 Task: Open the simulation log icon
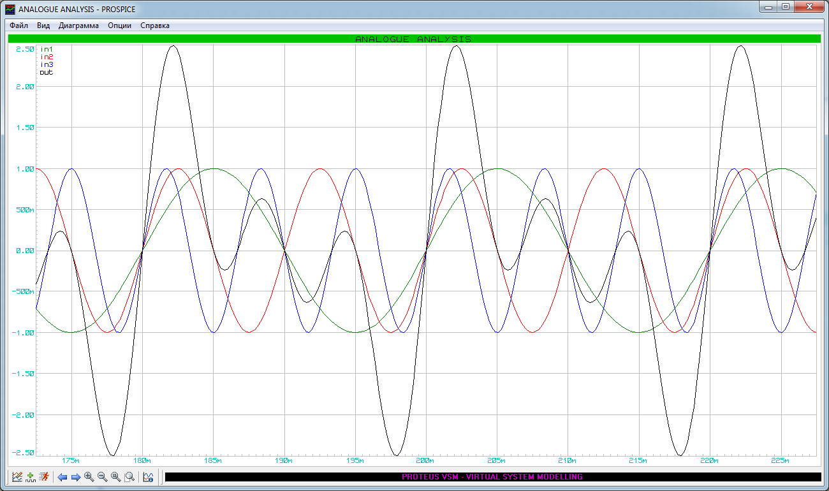[148, 476]
